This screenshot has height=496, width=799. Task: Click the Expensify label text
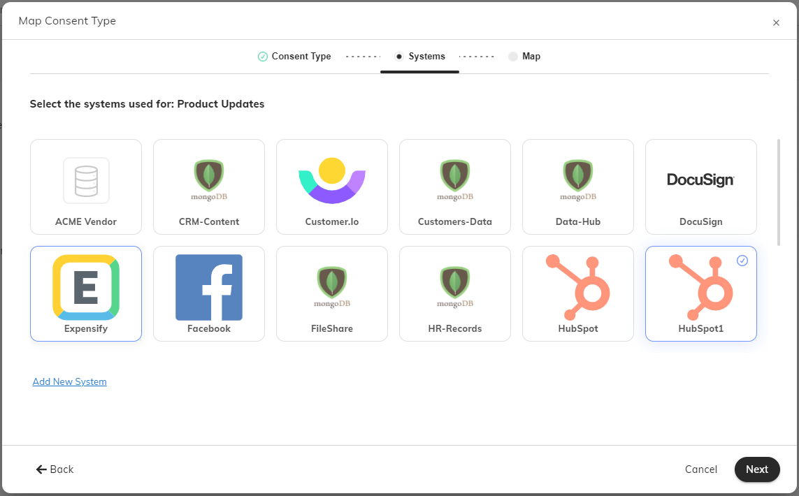86,328
